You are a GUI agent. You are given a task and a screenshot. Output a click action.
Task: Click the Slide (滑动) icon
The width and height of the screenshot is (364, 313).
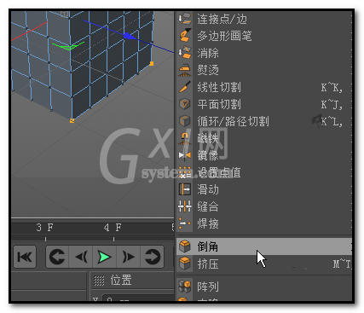[185, 189]
